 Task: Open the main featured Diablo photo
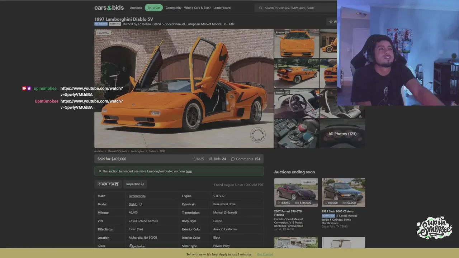(184, 88)
